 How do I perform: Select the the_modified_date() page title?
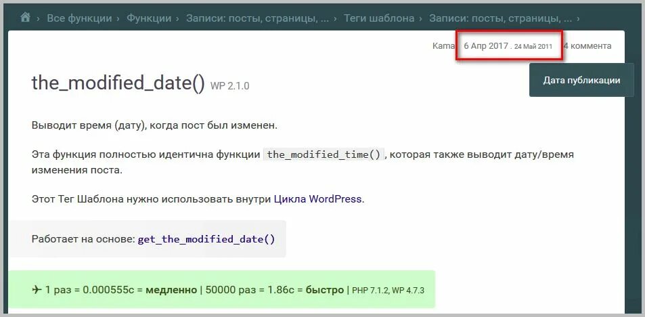point(118,83)
